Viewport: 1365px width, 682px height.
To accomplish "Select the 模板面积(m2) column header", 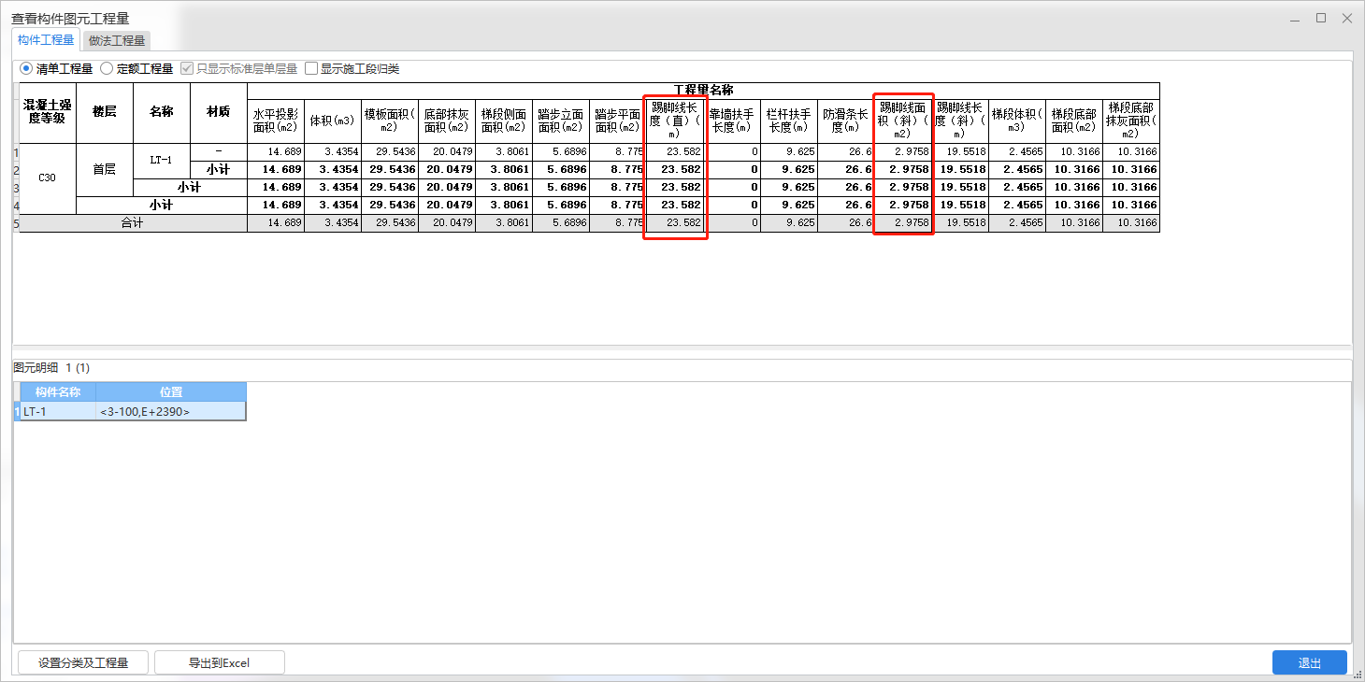I will 390,121.
